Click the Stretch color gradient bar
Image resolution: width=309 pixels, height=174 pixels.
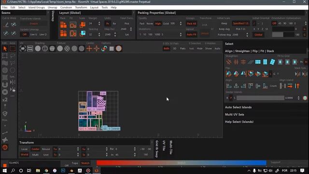[x=182, y=163]
